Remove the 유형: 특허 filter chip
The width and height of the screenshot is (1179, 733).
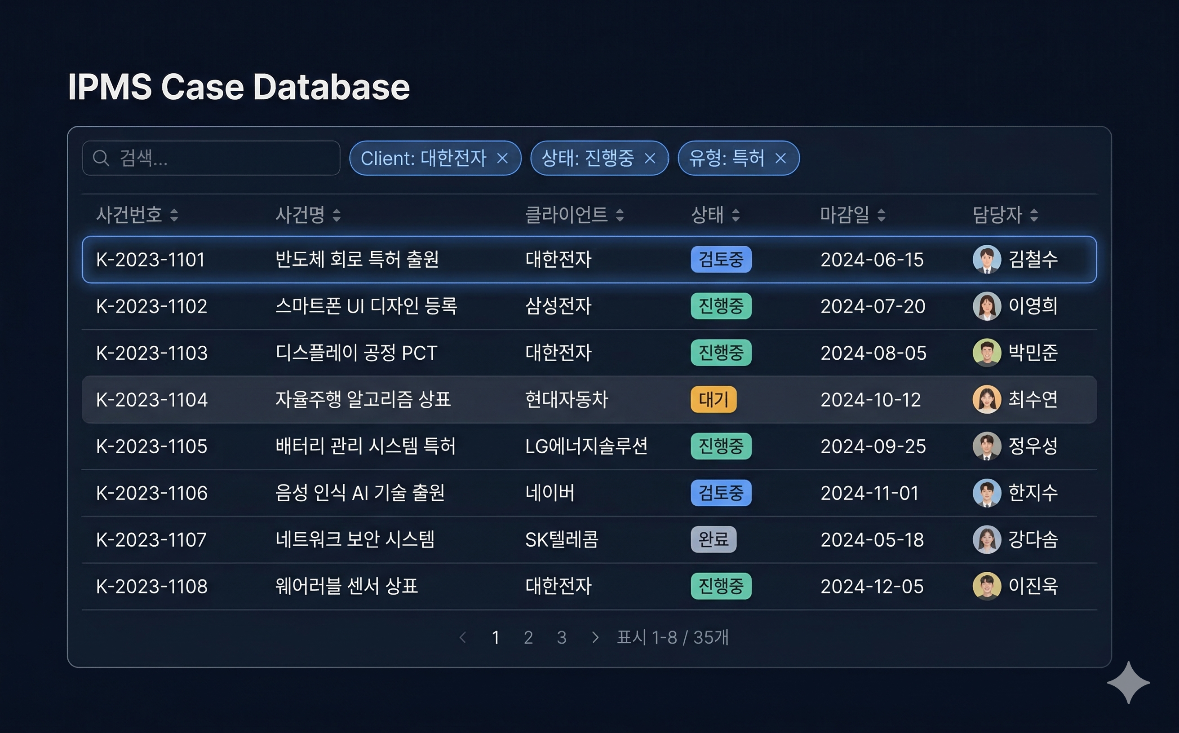click(781, 158)
